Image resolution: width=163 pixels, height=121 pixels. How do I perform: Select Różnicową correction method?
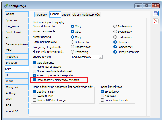tap(72, 52)
